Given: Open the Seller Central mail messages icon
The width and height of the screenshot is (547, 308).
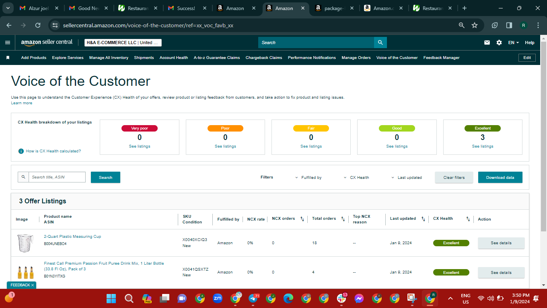Looking at the screenshot, I should click(x=487, y=43).
